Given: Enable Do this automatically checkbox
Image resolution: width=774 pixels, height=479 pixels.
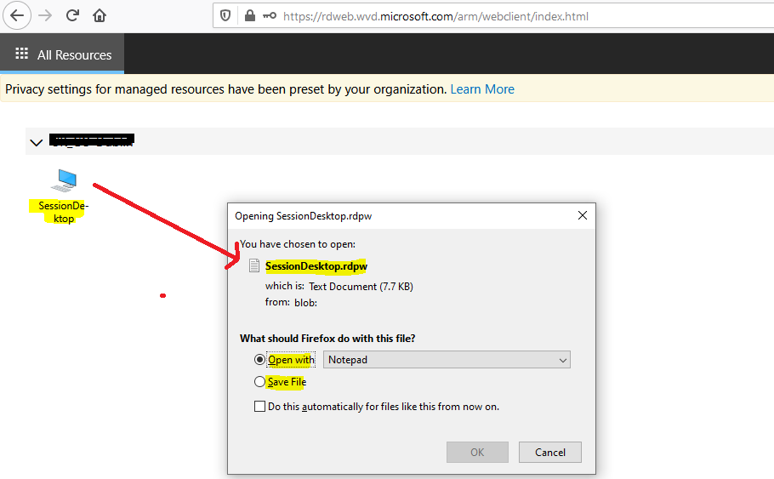Looking at the screenshot, I should click(x=259, y=407).
